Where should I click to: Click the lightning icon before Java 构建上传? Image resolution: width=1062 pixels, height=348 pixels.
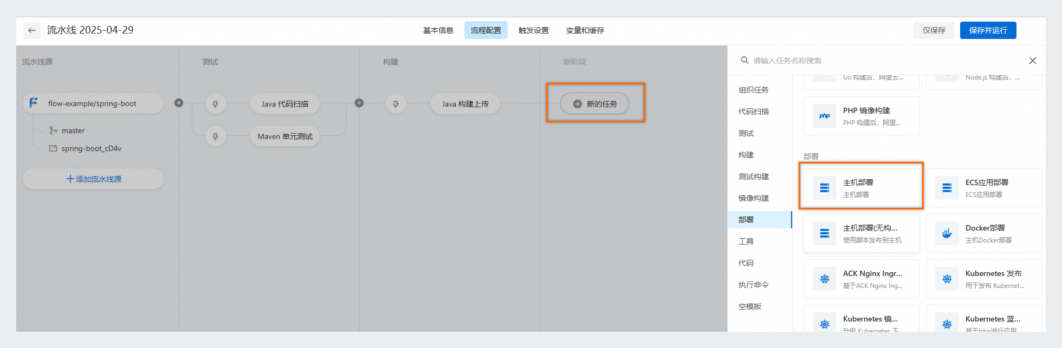pyautogui.click(x=396, y=104)
